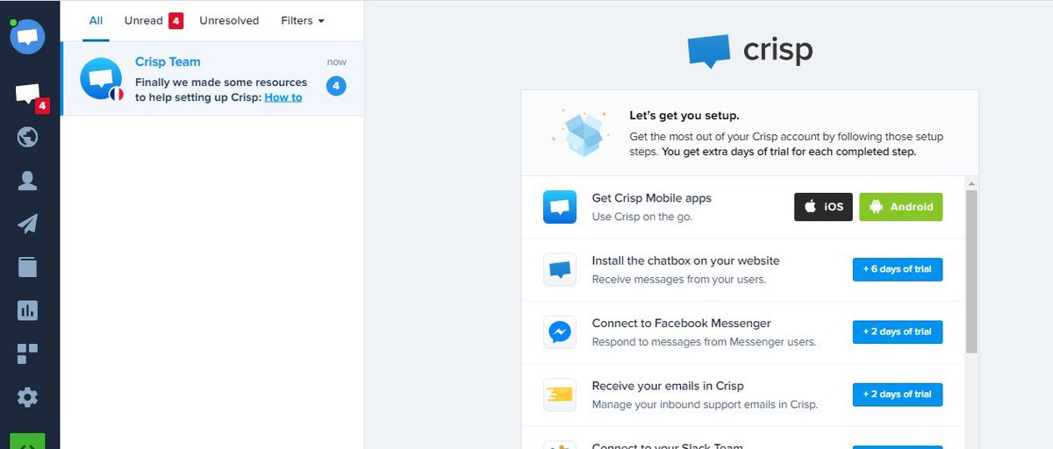
Task: Click the Crisp logo above setup panel
Action: click(x=750, y=51)
